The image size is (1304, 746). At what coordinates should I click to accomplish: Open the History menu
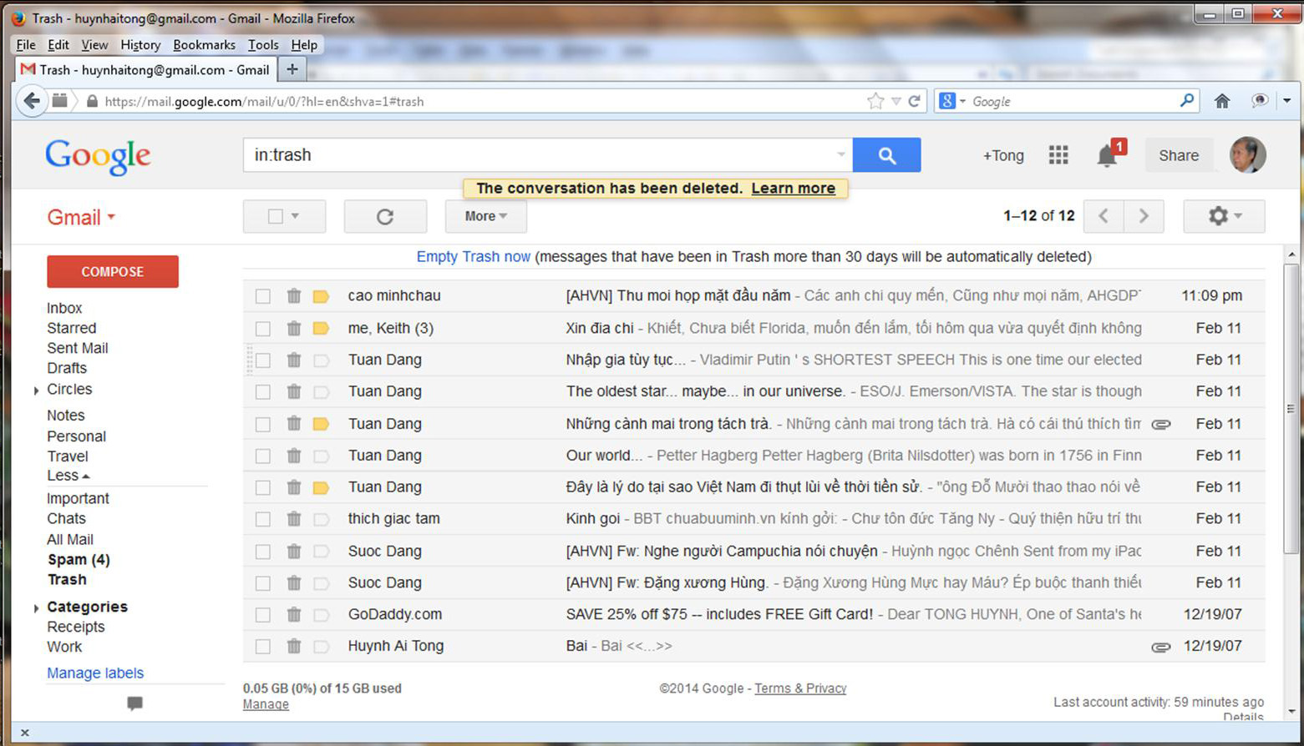click(140, 44)
